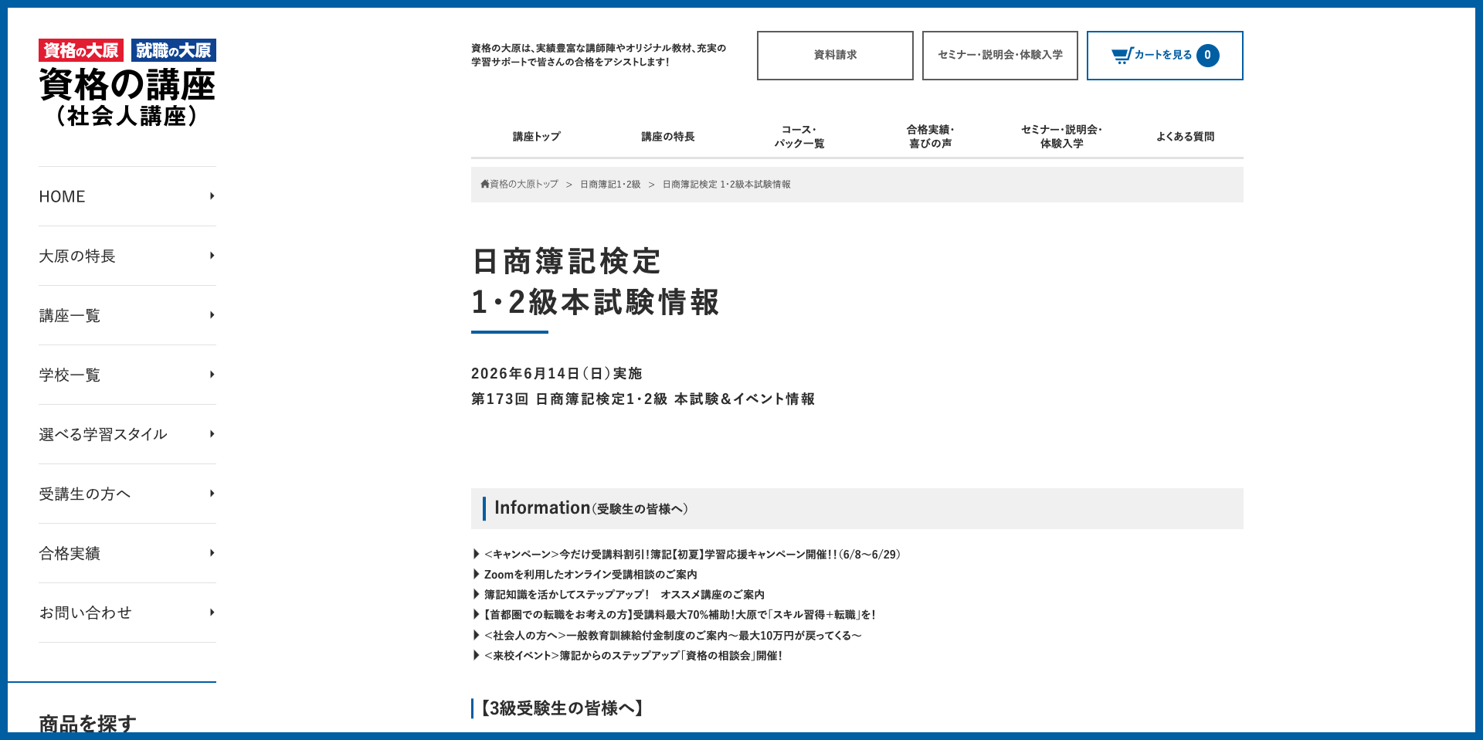This screenshot has height=740, width=1483.
Task: Open the 日商簿記1・2級 breadcrumb link
Action: (610, 185)
